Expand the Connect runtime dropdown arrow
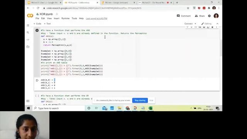The height and width of the screenshot is (139, 247). coord(195,24)
